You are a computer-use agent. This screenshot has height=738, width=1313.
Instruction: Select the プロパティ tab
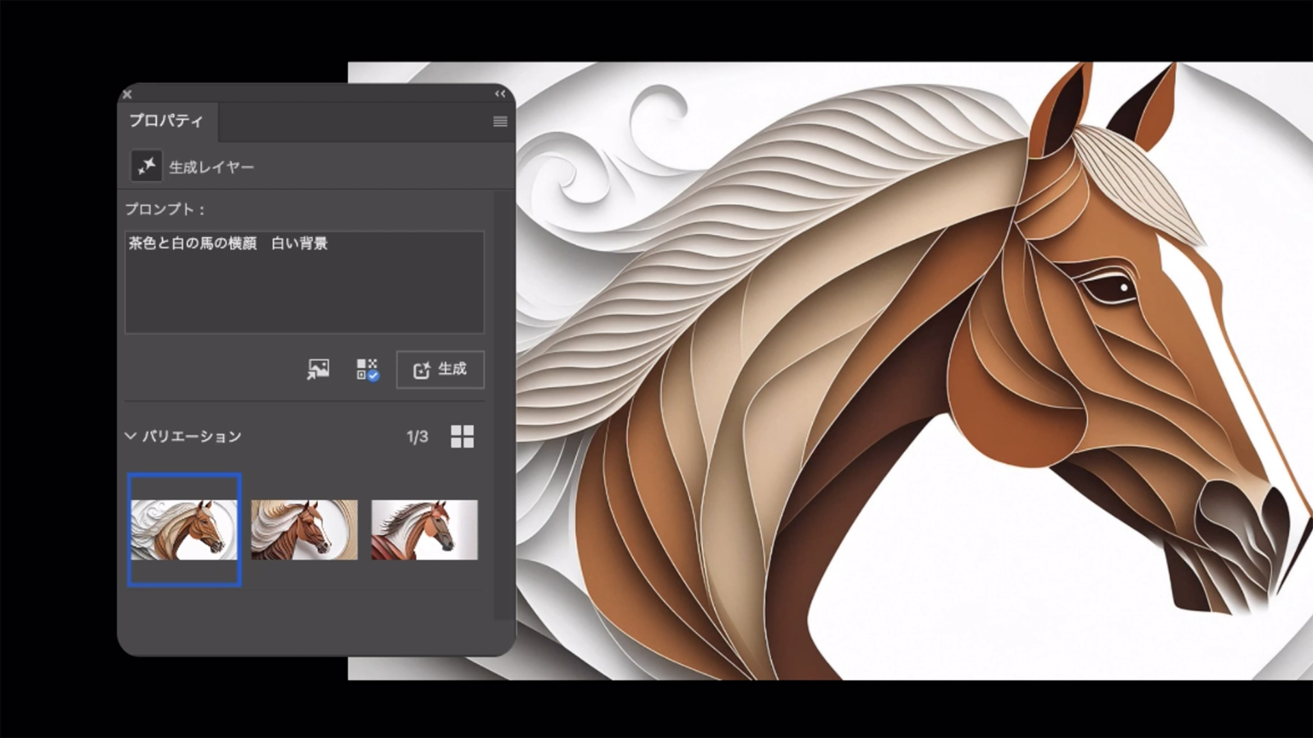[166, 121]
